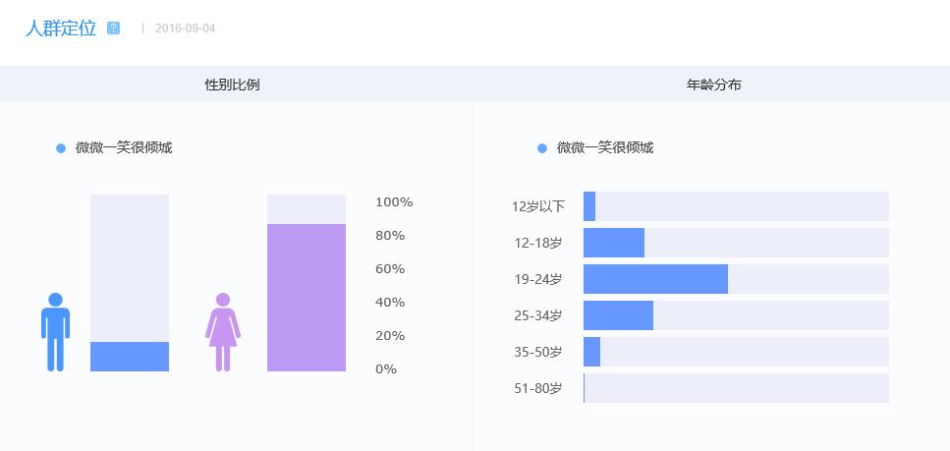Toggle gender chart legend dot for 微微一笑很倾城

tap(61, 148)
